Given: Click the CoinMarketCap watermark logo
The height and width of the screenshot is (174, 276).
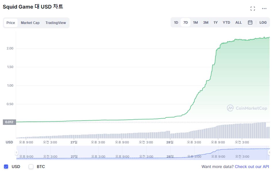Looking at the screenshot, I should [x=247, y=108].
